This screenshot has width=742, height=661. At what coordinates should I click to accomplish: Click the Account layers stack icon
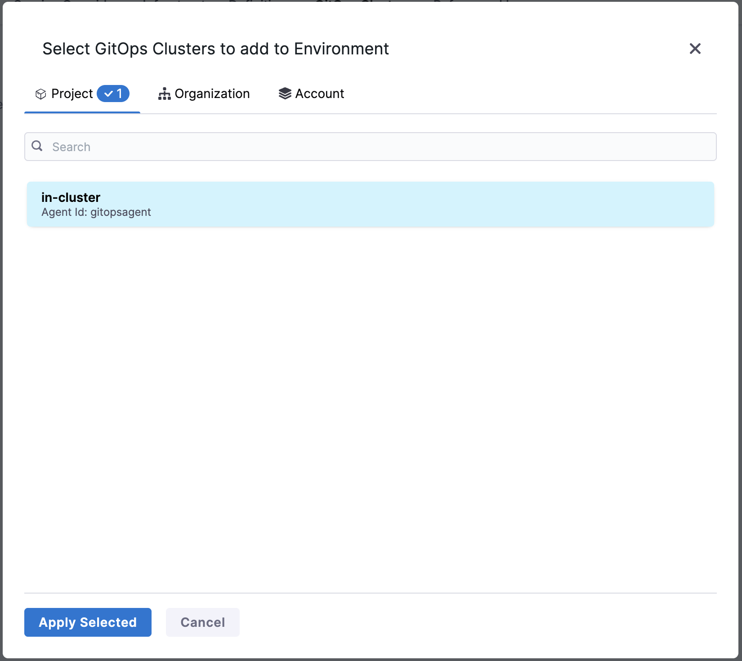pyautogui.click(x=285, y=94)
